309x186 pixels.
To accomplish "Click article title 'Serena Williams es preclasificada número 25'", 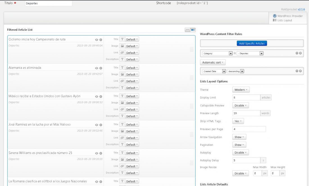I will 40,153.
